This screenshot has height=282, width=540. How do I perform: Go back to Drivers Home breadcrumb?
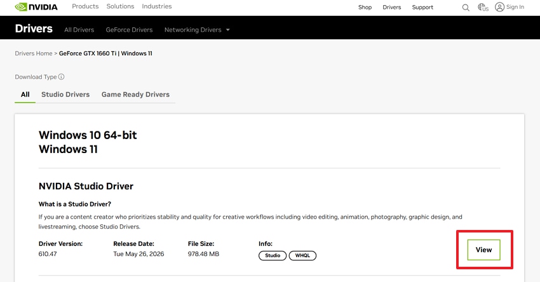[34, 53]
